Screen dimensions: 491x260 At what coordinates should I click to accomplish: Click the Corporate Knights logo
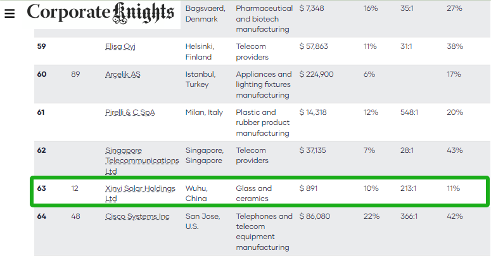101,13
